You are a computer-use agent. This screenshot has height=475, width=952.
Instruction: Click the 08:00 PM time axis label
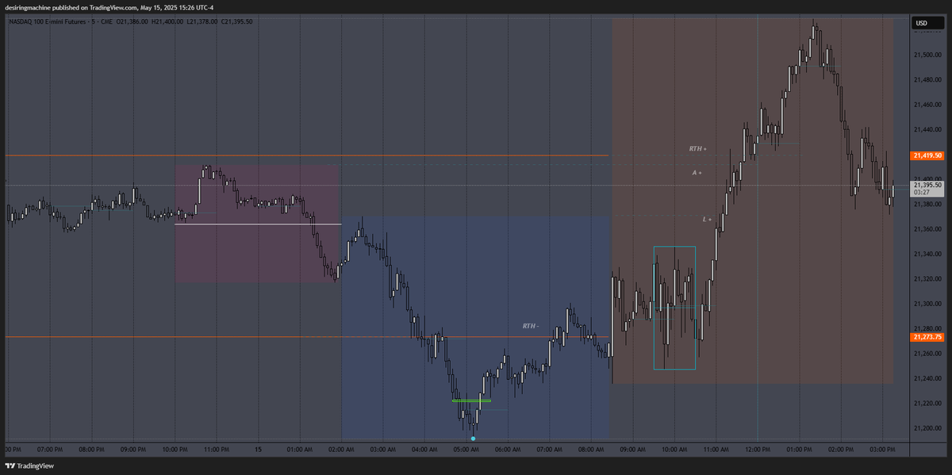[x=92, y=449]
